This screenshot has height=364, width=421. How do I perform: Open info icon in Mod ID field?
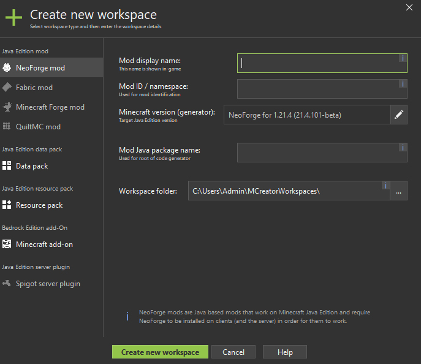pyautogui.click(x=403, y=84)
